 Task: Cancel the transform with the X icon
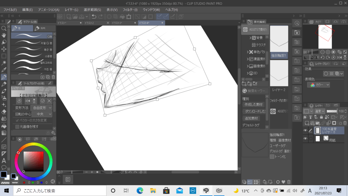pos(49,101)
